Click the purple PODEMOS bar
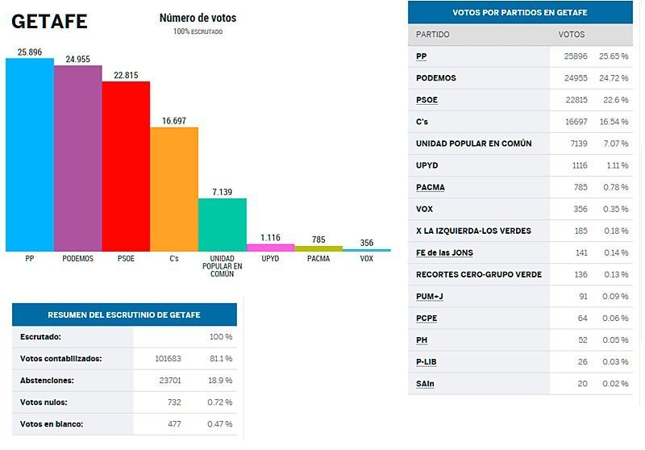Screen dimensions: 645x450 77,158
